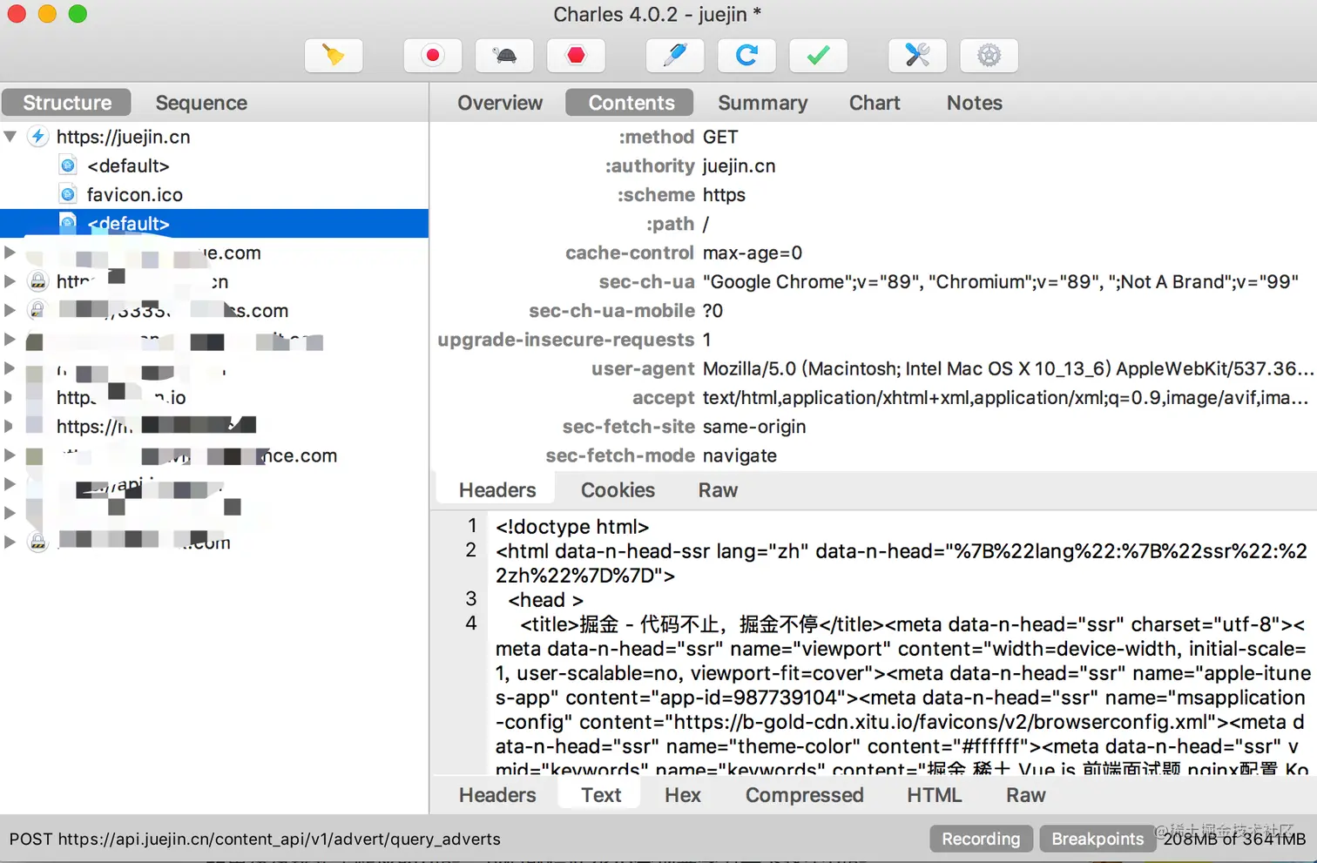Select the response Headers tab

coord(497,795)
